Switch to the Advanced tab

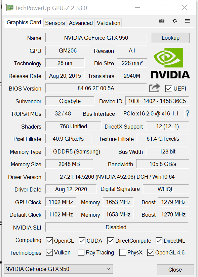tap(81, 23)
